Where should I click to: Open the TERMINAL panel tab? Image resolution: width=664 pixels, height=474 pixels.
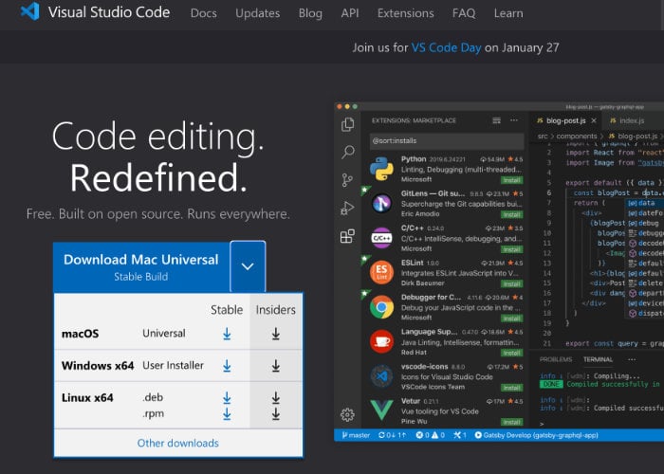pos(598,359)
